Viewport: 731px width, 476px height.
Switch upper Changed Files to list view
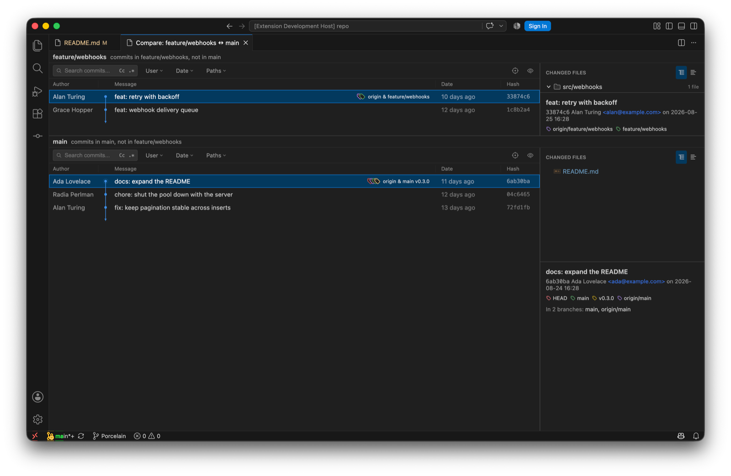693,73
